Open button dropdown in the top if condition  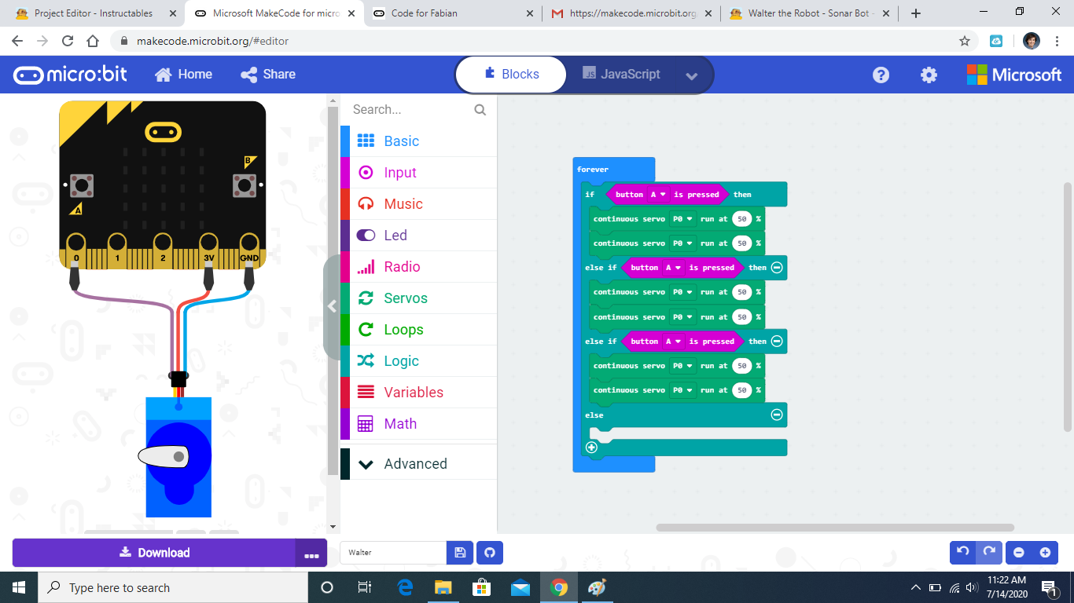pos(658,195)
